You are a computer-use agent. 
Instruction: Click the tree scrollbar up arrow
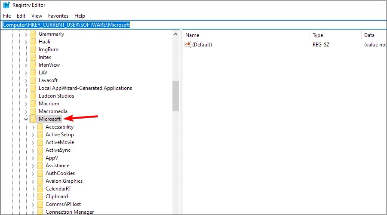pyautogui.click(x=176, y=34)
